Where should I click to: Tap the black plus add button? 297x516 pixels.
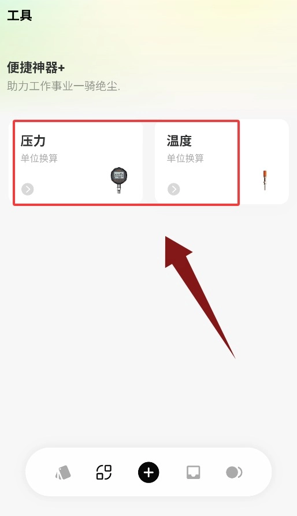[148, 473]
